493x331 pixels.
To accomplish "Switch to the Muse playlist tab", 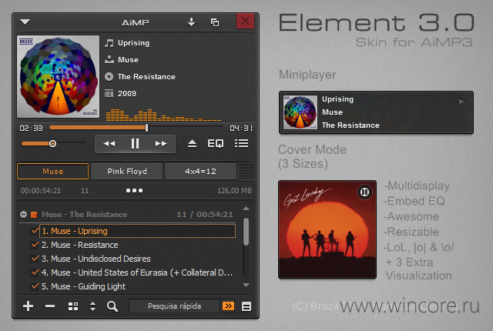I will point(53,171).
